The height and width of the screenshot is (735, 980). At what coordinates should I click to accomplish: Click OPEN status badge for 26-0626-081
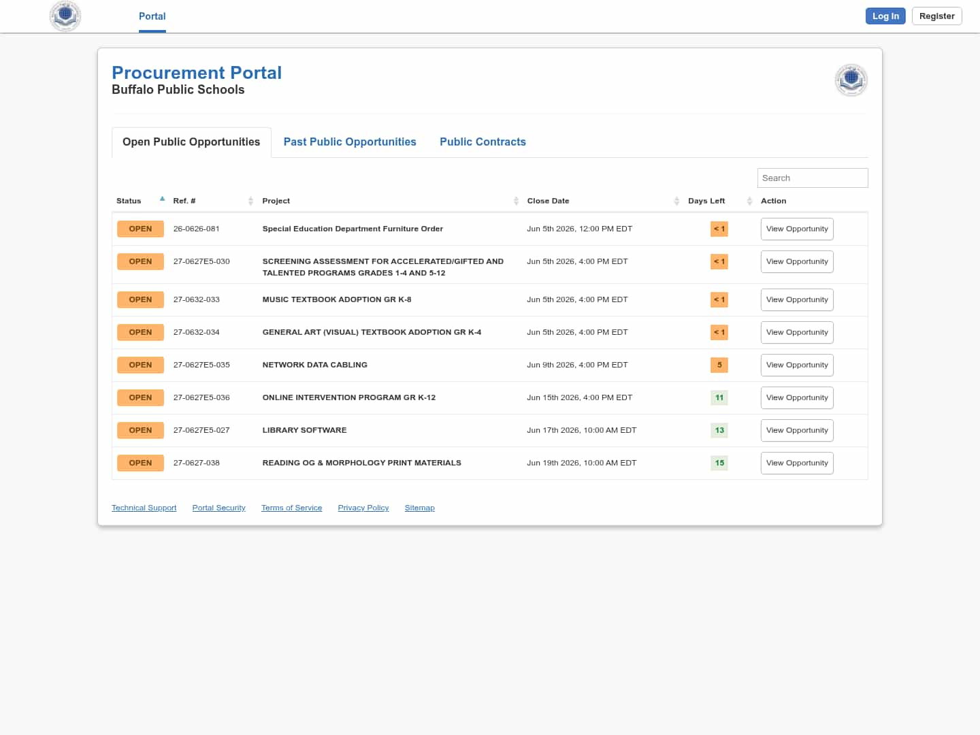click(x=140, y=229)
